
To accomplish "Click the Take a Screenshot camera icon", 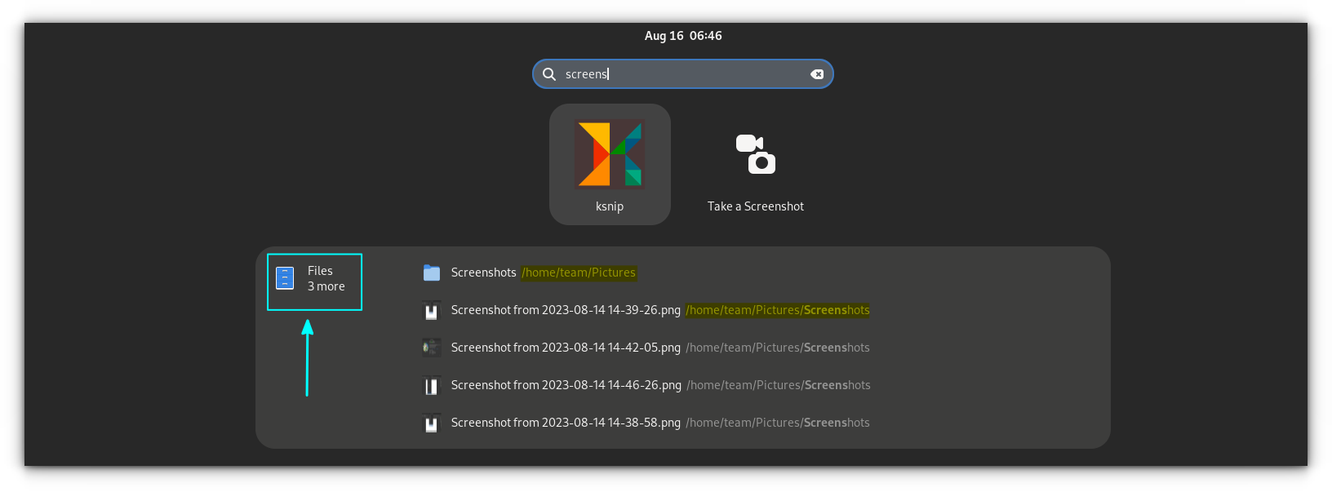I will click(755, 154).
